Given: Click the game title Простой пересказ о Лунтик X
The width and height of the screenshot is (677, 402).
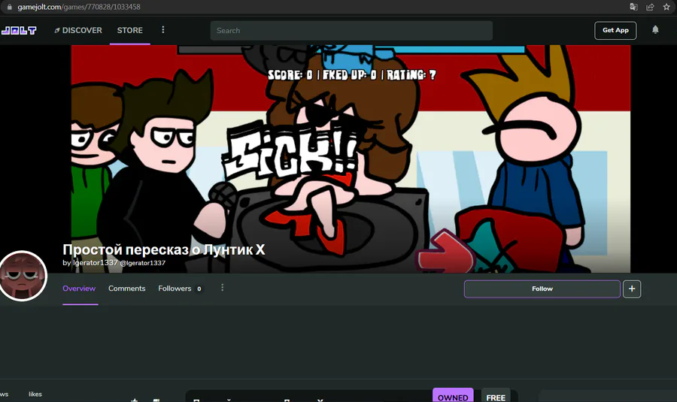Looking at the screenshot, I should click(164, 249).
